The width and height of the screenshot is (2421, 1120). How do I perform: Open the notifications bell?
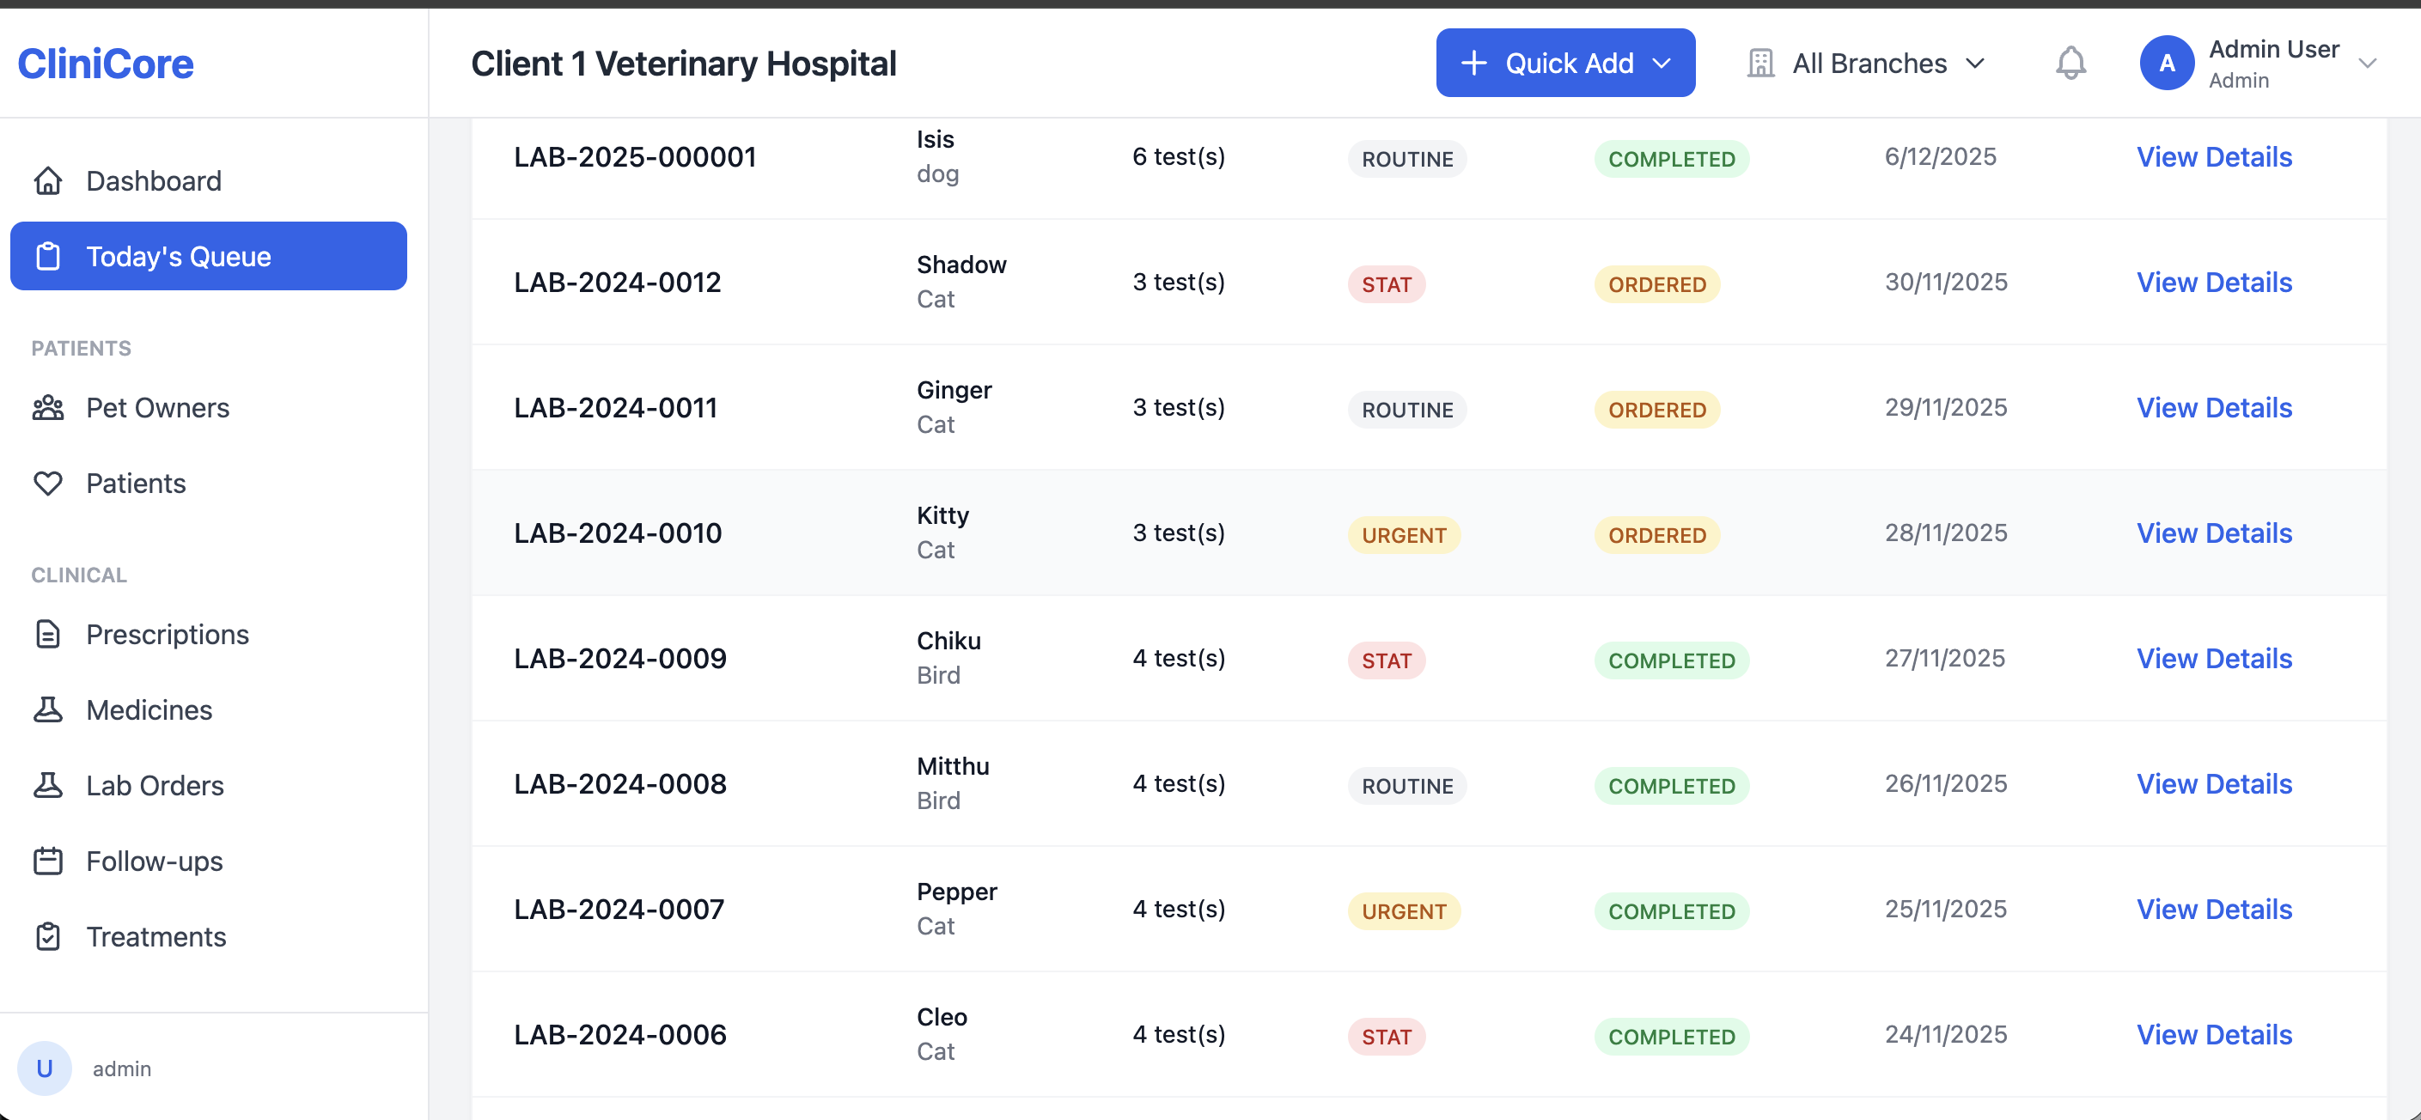[x=2070, y=63]
